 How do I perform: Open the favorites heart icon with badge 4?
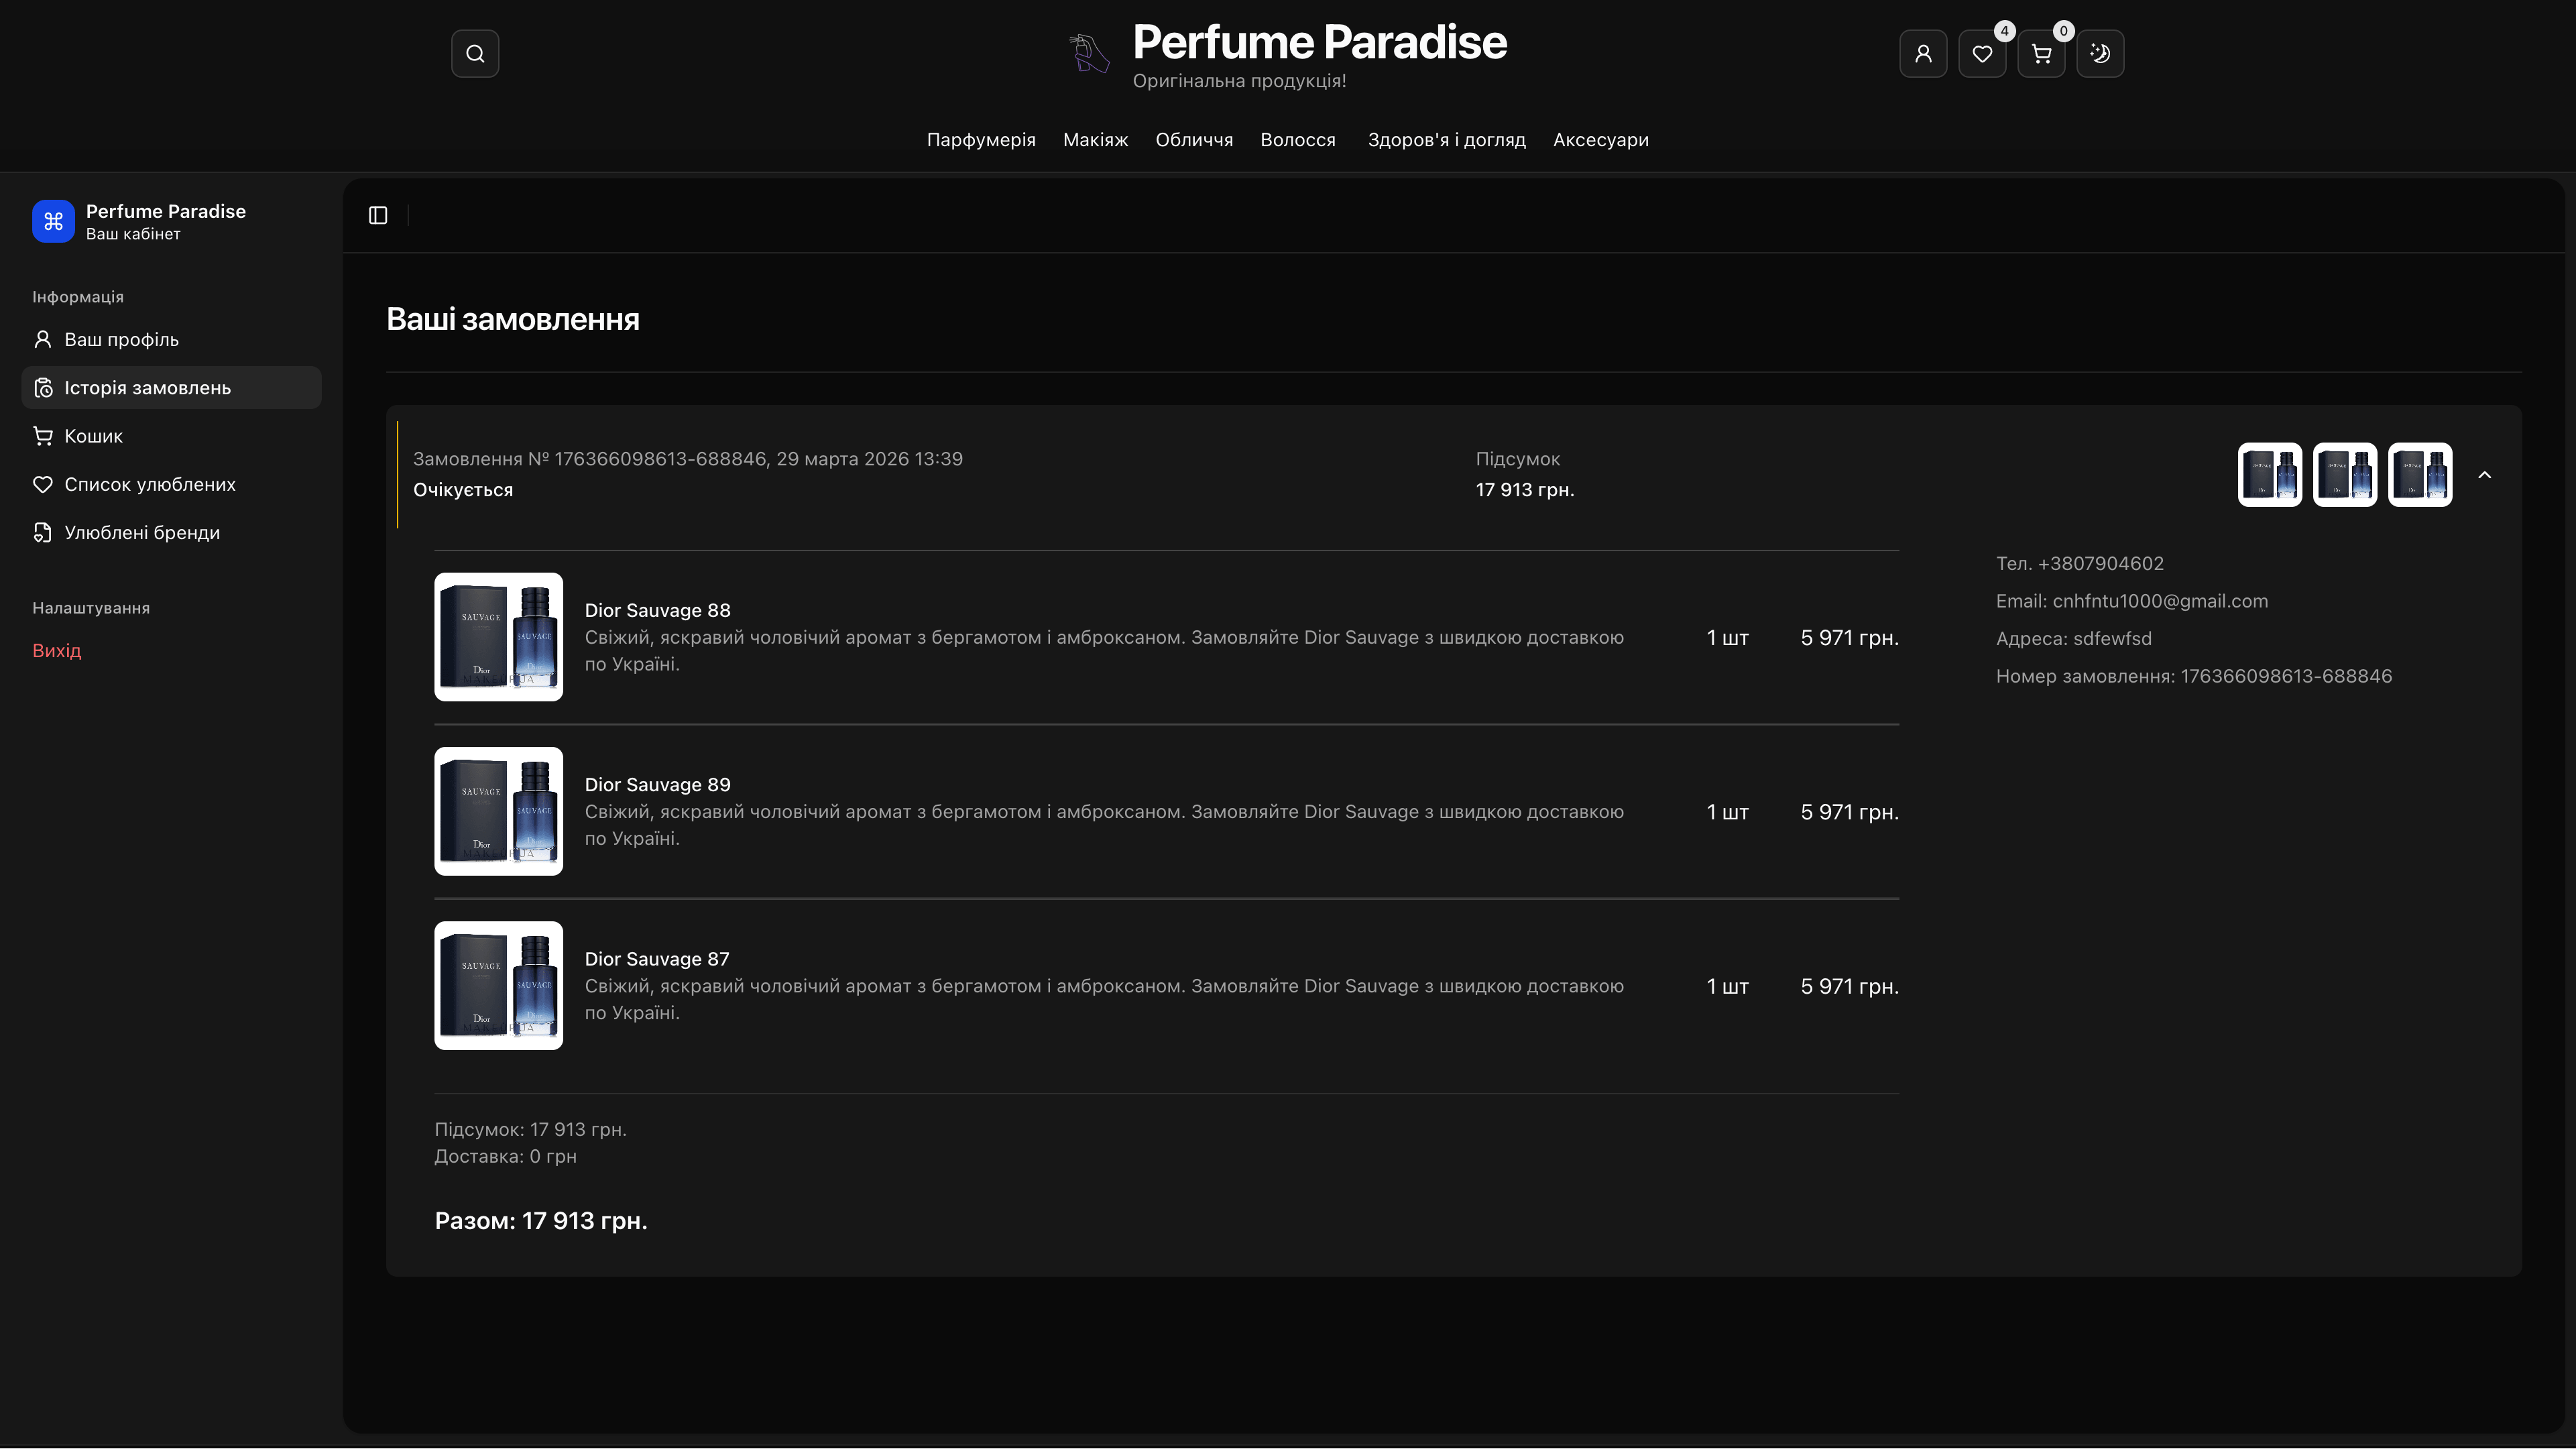[x=1982, y=53]
